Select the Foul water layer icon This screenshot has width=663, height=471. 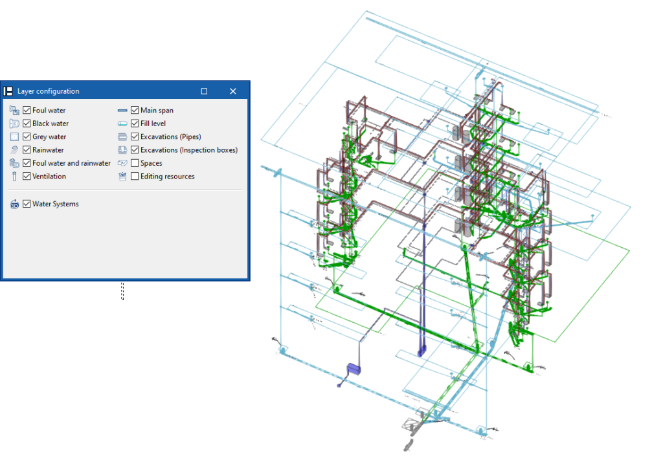pos(14,109)
